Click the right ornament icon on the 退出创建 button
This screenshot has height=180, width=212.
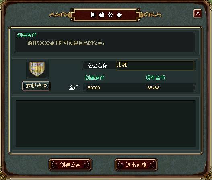click(152, 165)
